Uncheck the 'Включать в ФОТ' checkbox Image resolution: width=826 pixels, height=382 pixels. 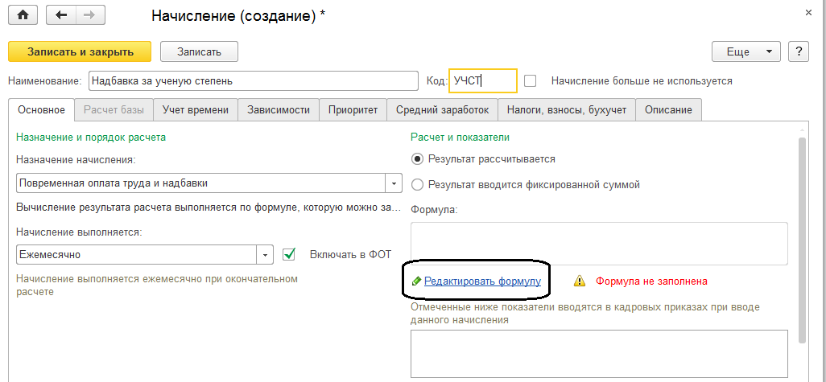point(290,254)
